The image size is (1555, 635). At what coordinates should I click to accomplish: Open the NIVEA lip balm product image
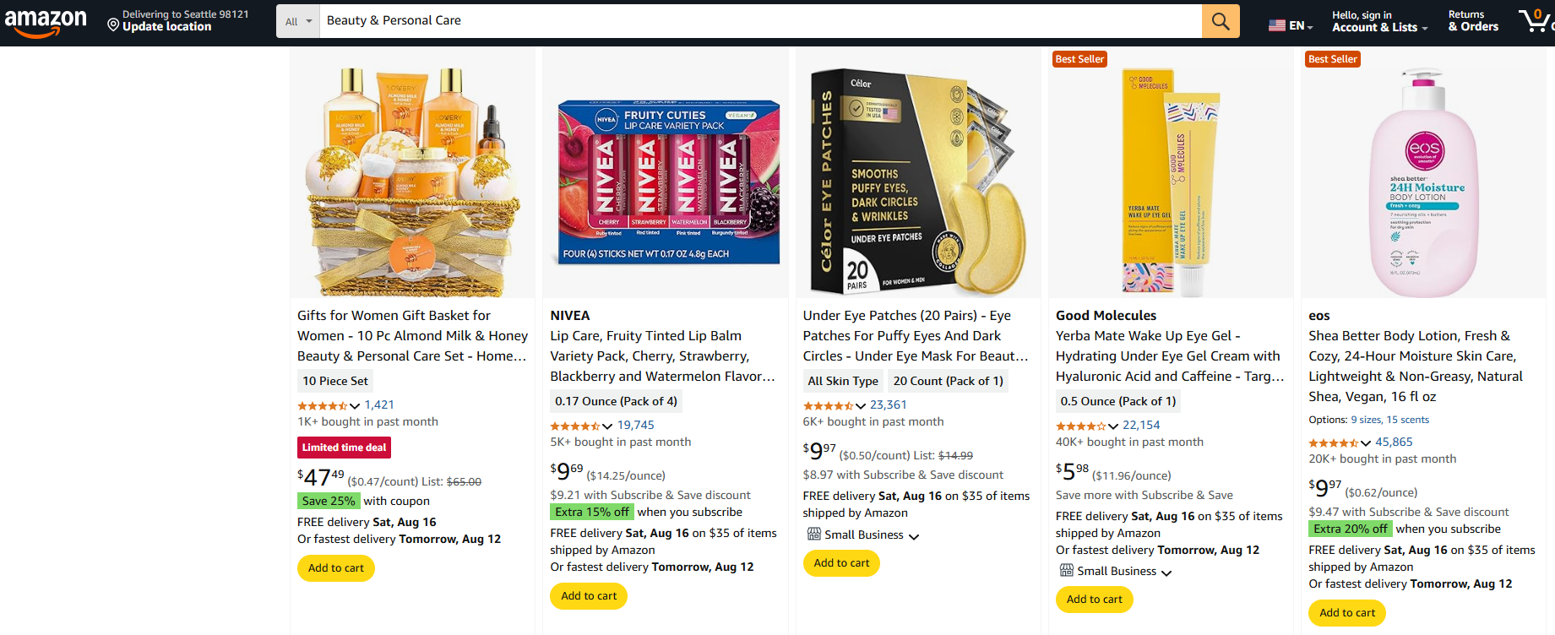click(666, 173)
